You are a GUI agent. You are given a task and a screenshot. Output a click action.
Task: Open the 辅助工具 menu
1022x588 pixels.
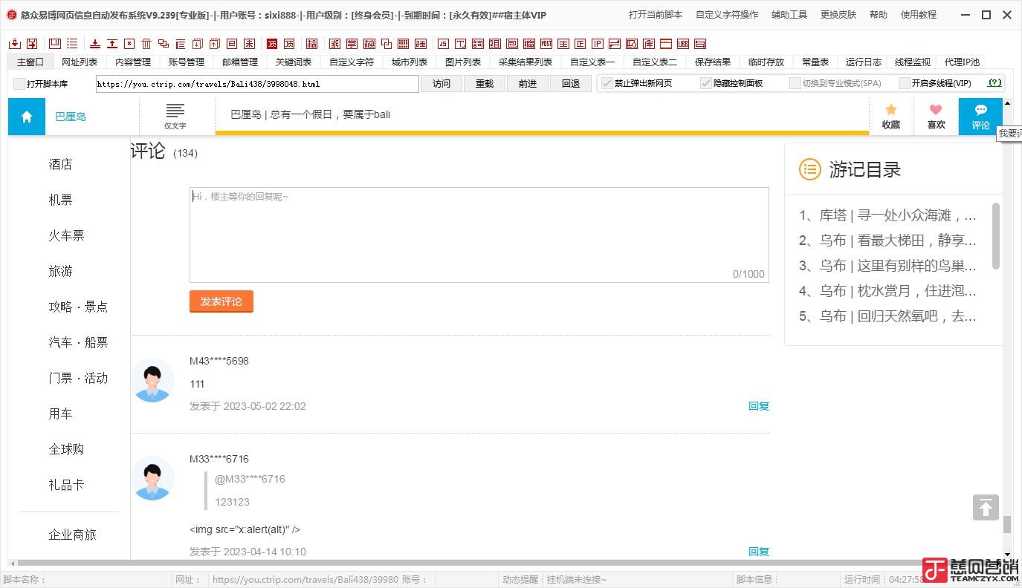point(789,15)
